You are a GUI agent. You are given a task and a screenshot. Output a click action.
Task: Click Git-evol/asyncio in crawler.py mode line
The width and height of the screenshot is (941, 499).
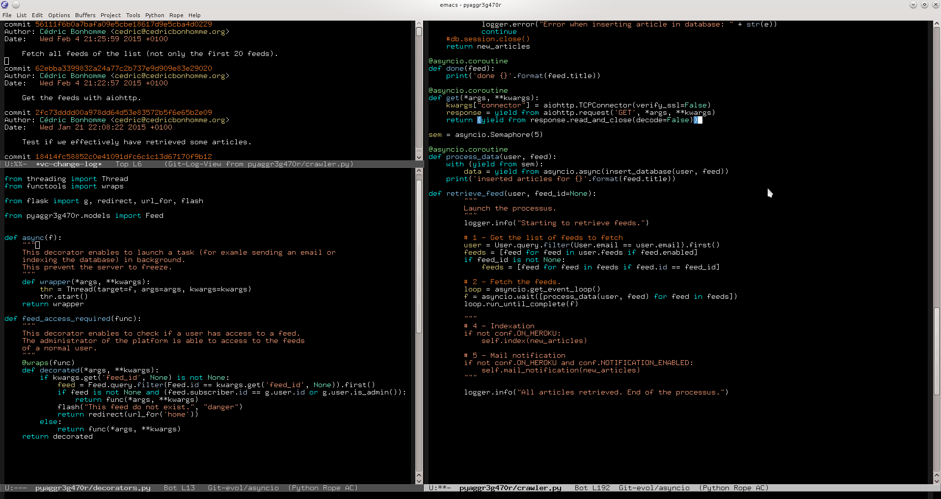tap(654, 488)
